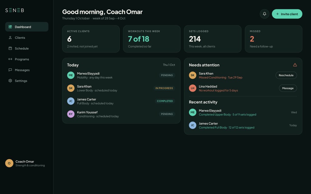This screenshot has height=194, width=311.
Task: Navigate to Programs
Action: pyautogui.click(x=27, y=59)
